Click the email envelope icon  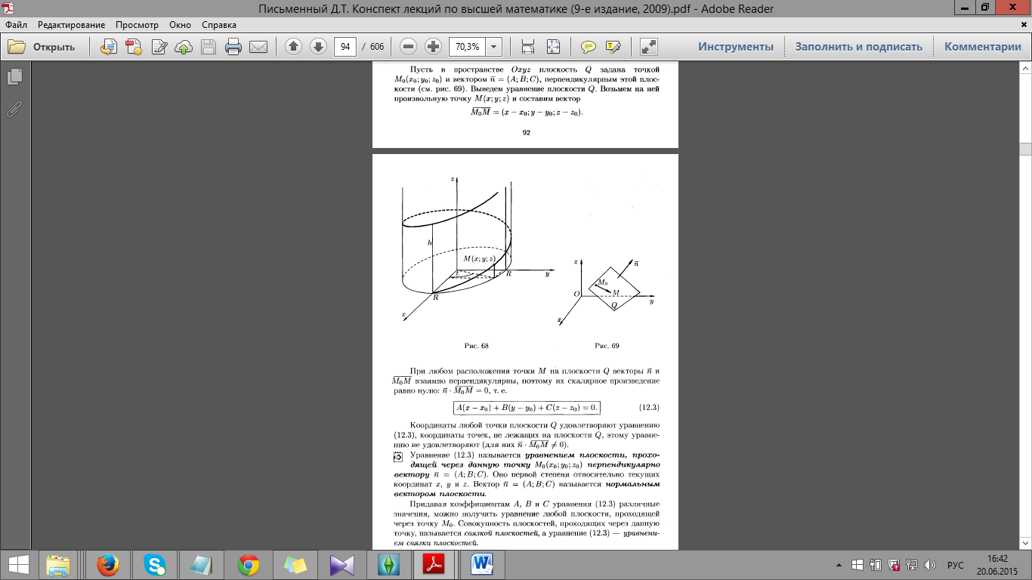tap(258, 47)
